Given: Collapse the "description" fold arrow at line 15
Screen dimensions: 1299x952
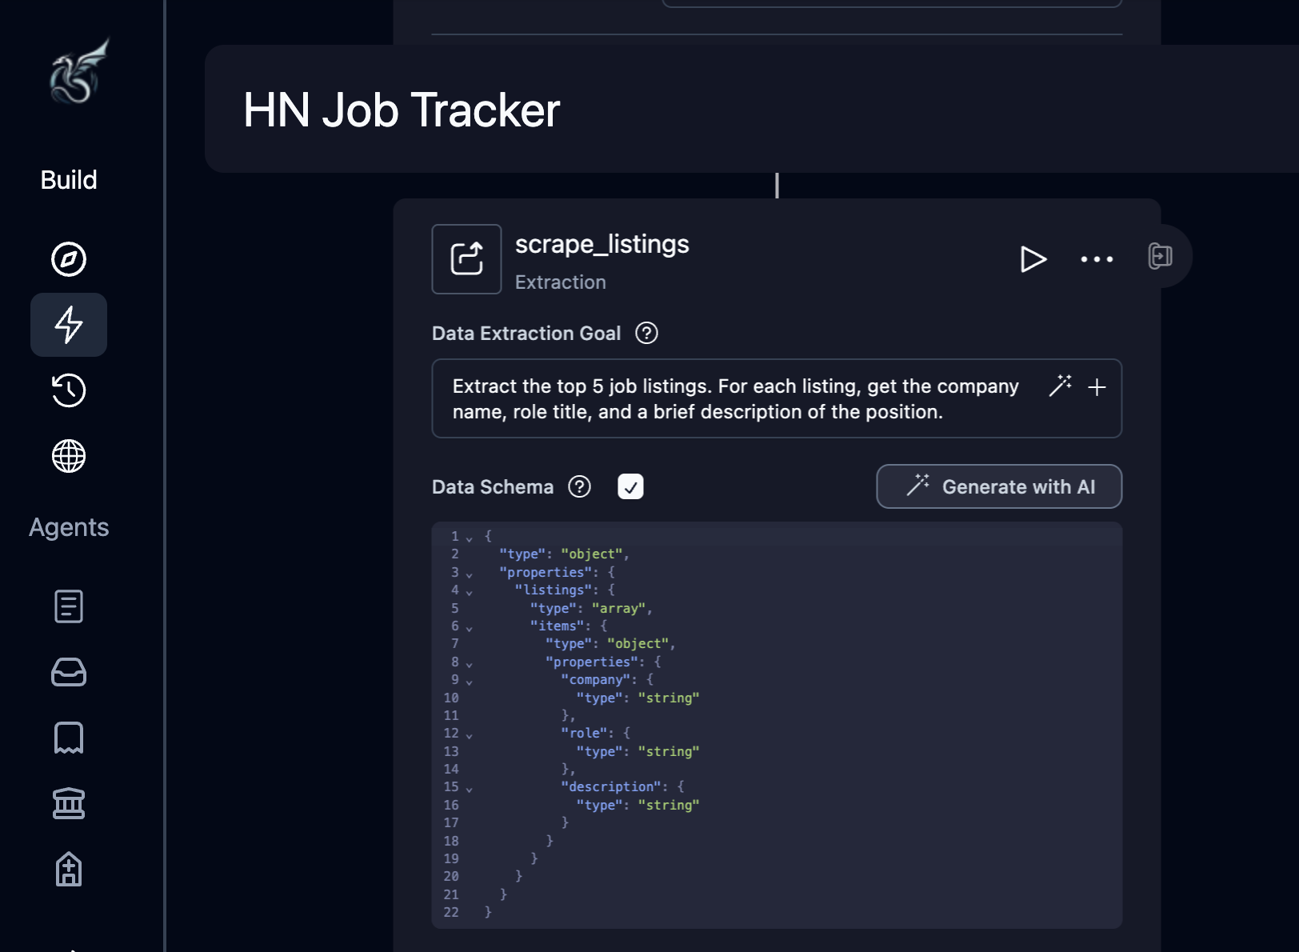Looking at the screenshot, I should 470,789.
